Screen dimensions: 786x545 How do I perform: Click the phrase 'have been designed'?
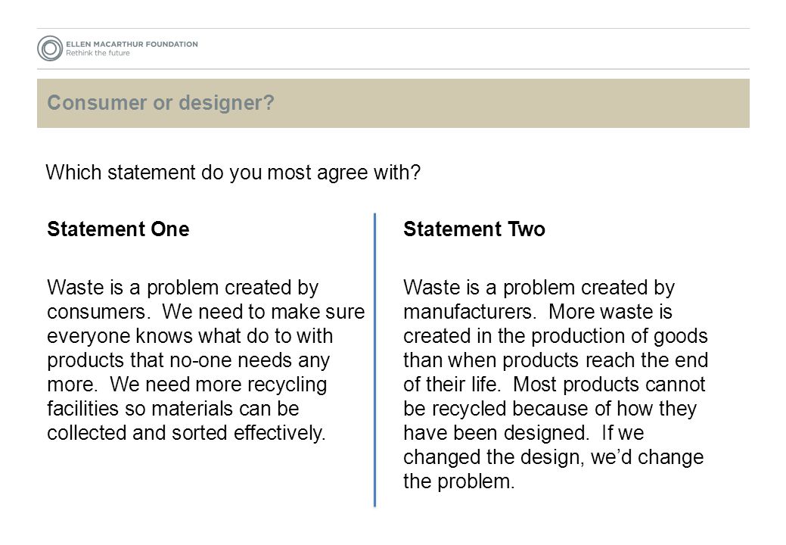coord(494,433)
